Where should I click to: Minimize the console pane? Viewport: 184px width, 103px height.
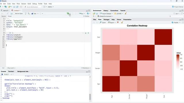pos(87,72)
